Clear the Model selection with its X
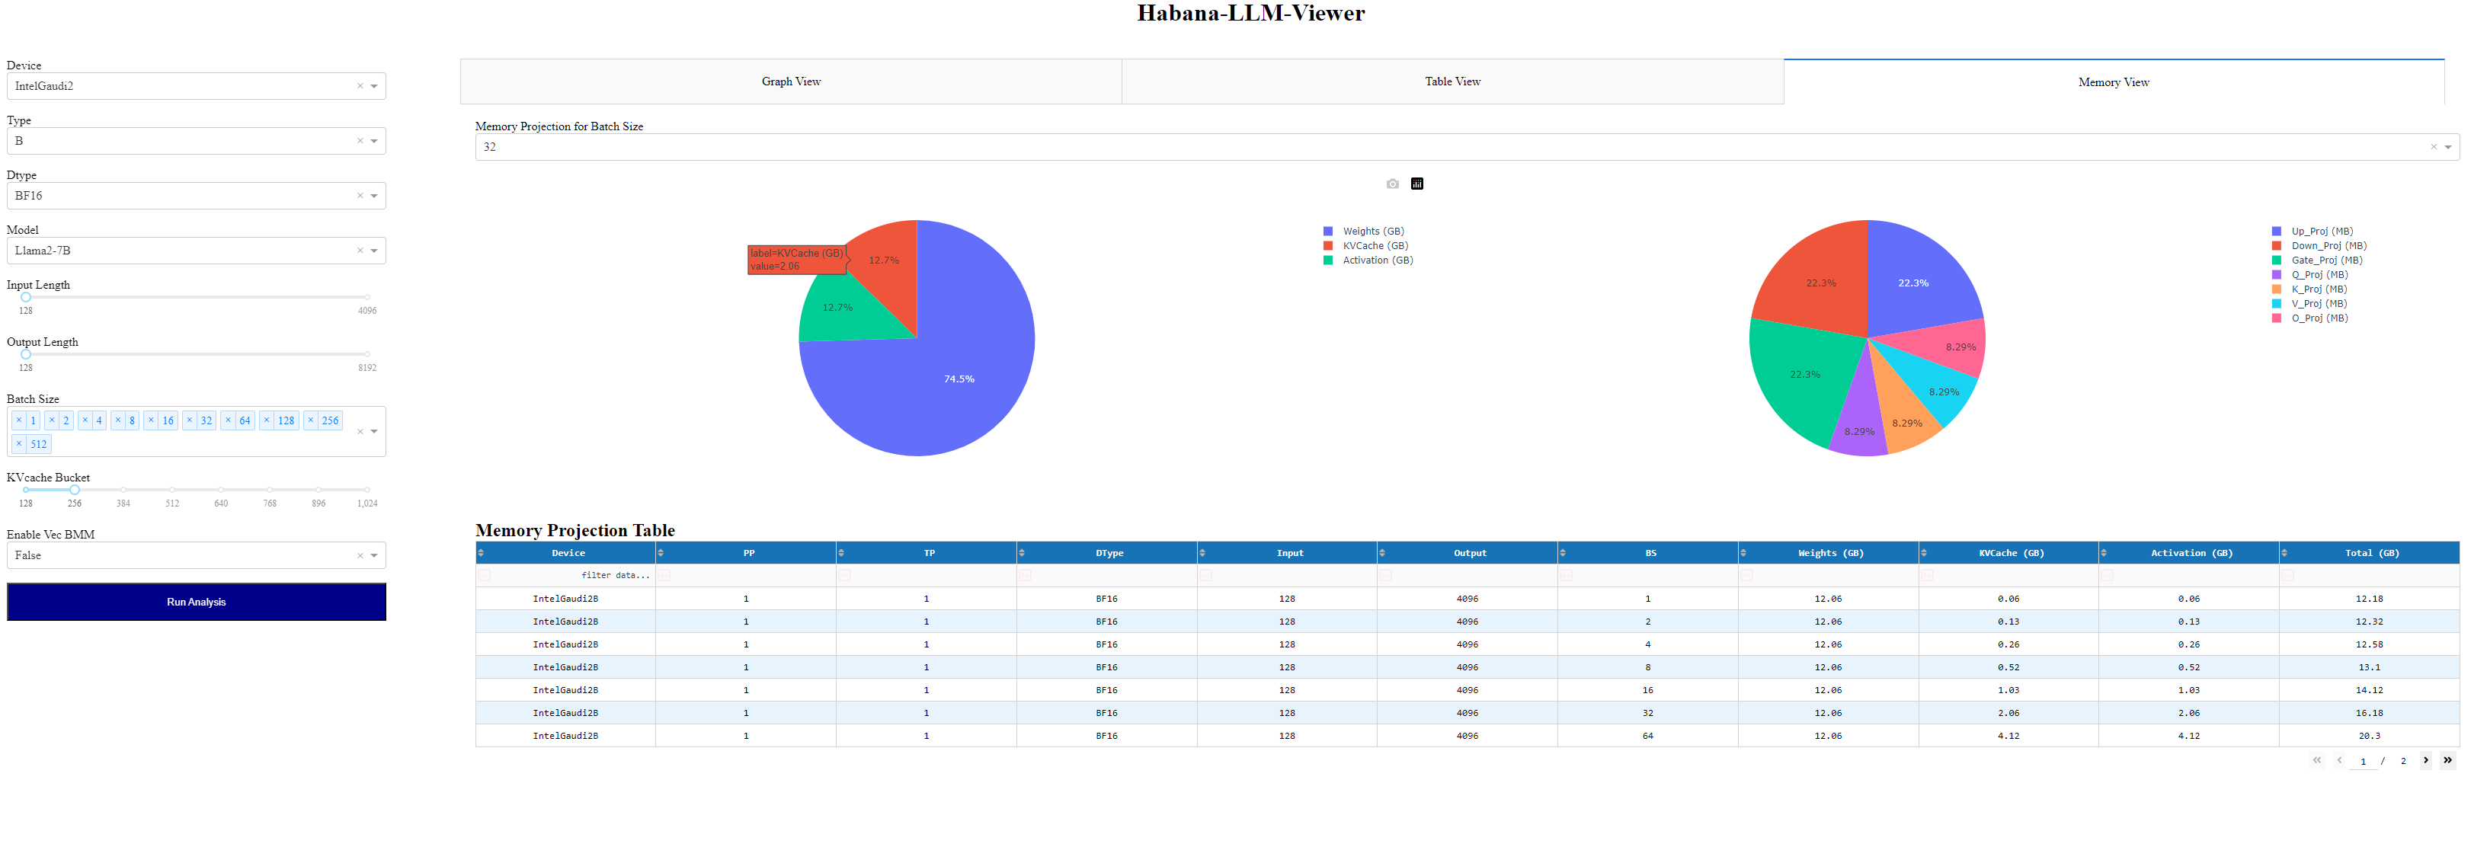 (360, 251)
